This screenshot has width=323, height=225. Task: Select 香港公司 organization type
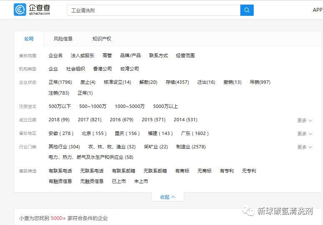(x=102, y=69)
